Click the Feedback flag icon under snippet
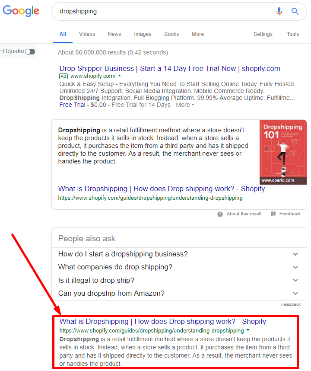Screen dimensions: 311x371 coord(273,214)
